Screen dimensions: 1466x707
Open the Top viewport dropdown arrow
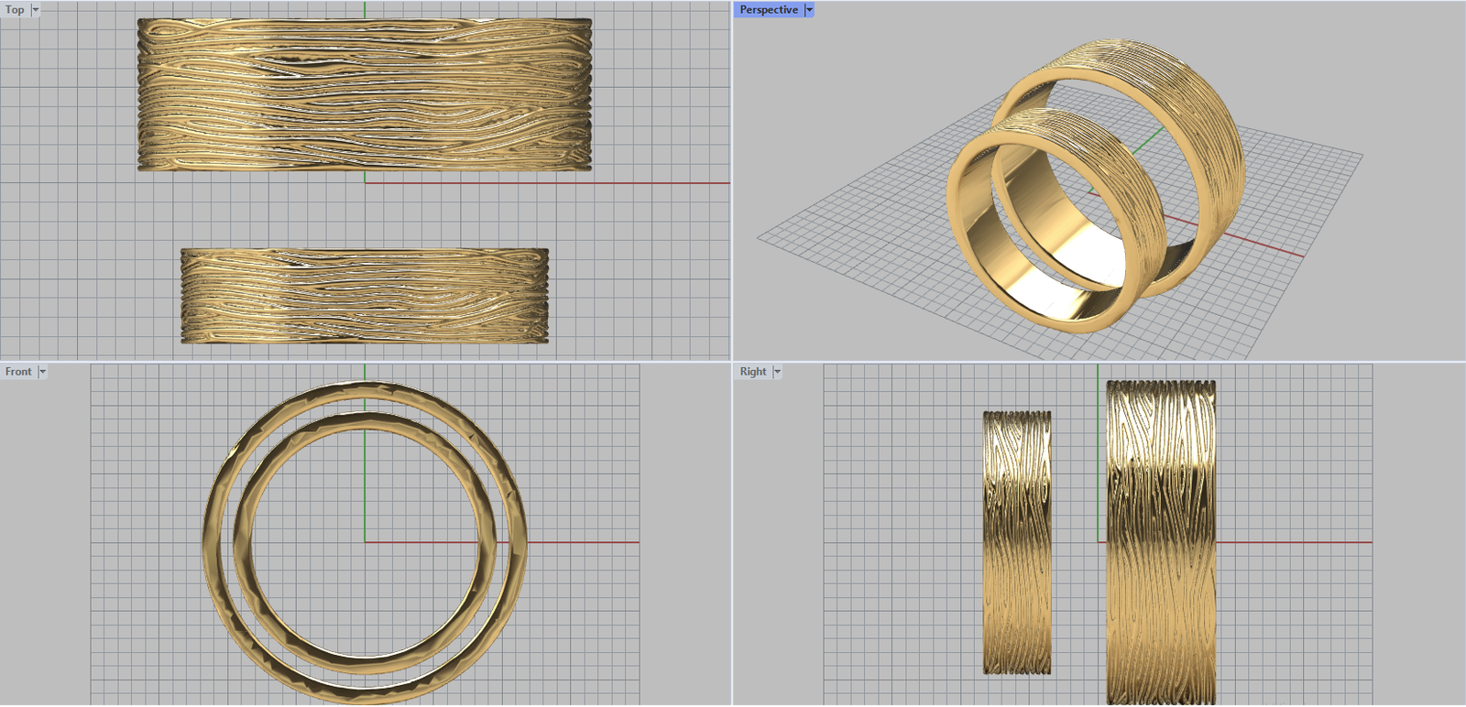pyautogui.click(x=36, y=10)
